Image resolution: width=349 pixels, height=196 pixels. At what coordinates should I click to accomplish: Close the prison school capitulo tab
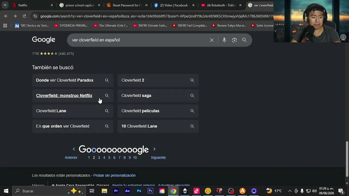coord(99,5)
